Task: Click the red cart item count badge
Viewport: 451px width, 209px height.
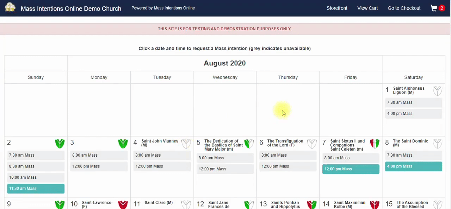Action: click(441, 8)
